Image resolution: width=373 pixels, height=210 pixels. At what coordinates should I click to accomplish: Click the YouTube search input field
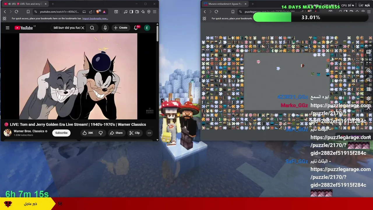[67, 28]
